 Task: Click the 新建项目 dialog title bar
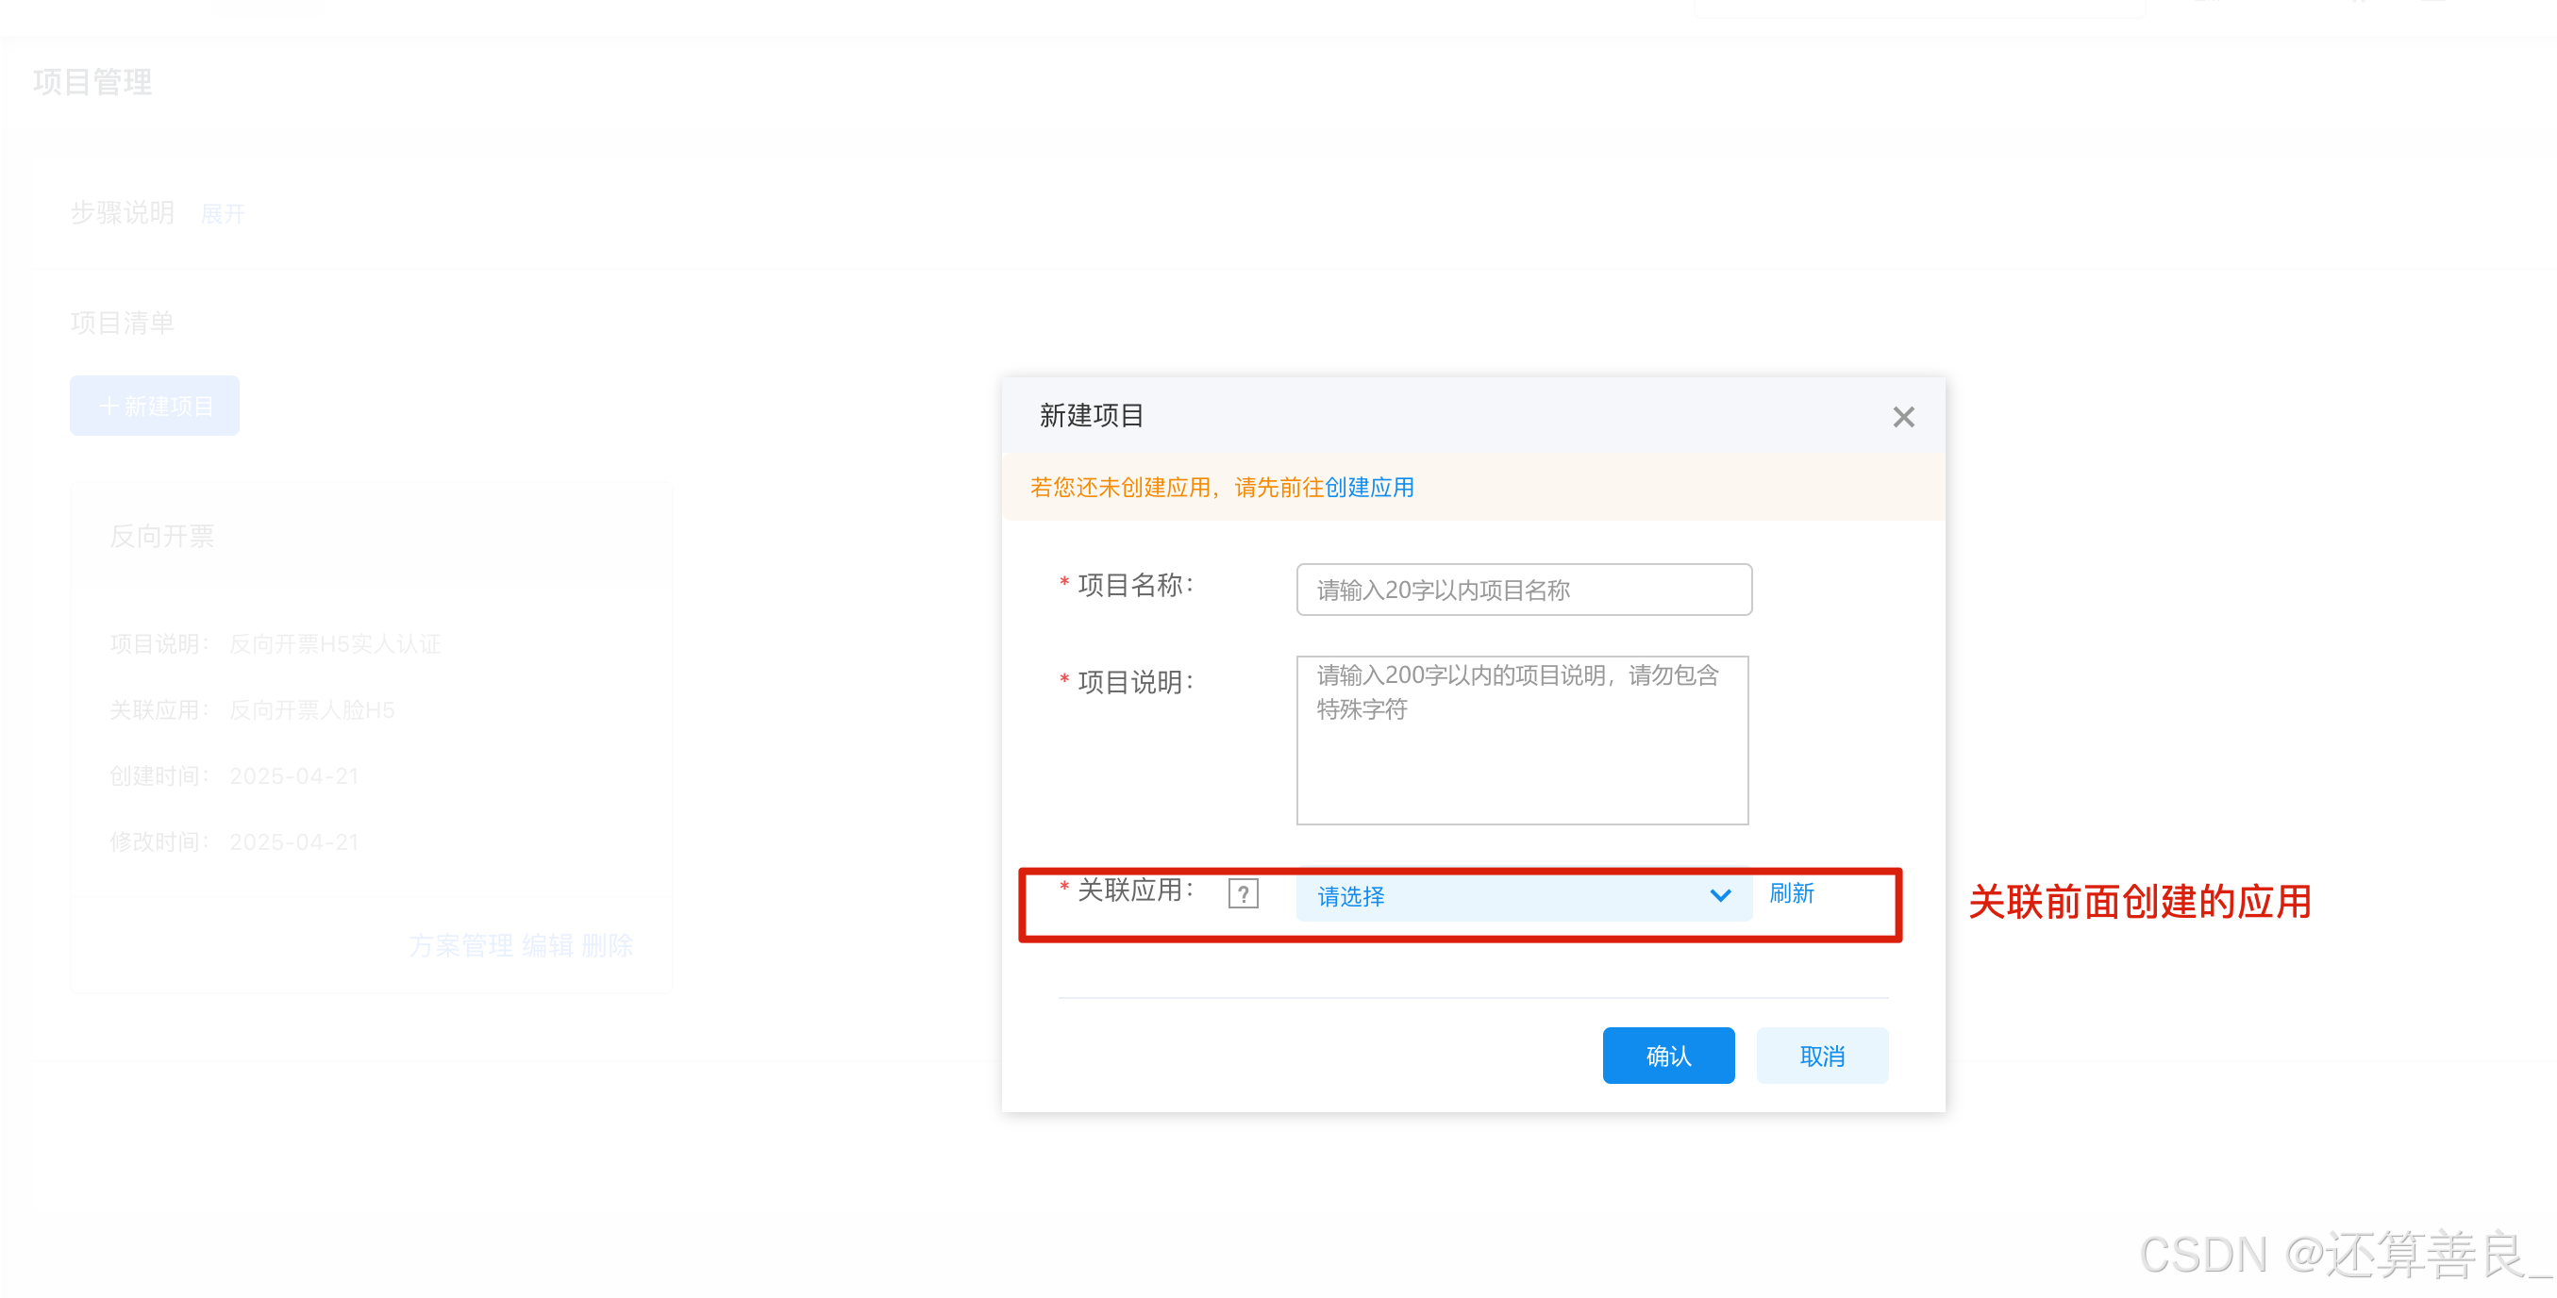[1092, 415]
